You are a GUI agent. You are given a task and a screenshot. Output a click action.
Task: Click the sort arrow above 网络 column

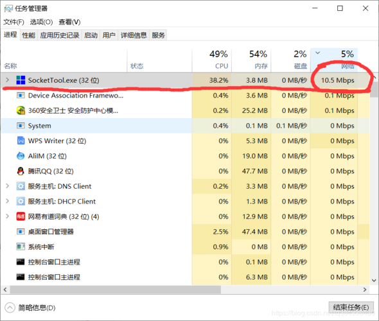click(318, 53)
